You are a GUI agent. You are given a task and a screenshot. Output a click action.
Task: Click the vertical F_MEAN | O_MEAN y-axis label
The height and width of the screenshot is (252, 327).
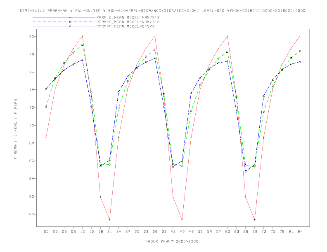[x=16, y=129]
